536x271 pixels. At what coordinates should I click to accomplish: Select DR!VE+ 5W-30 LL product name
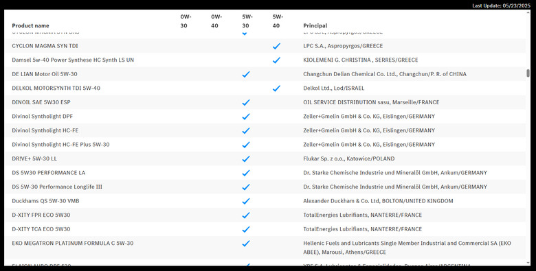pyautogui.click(x=34, y=158)
